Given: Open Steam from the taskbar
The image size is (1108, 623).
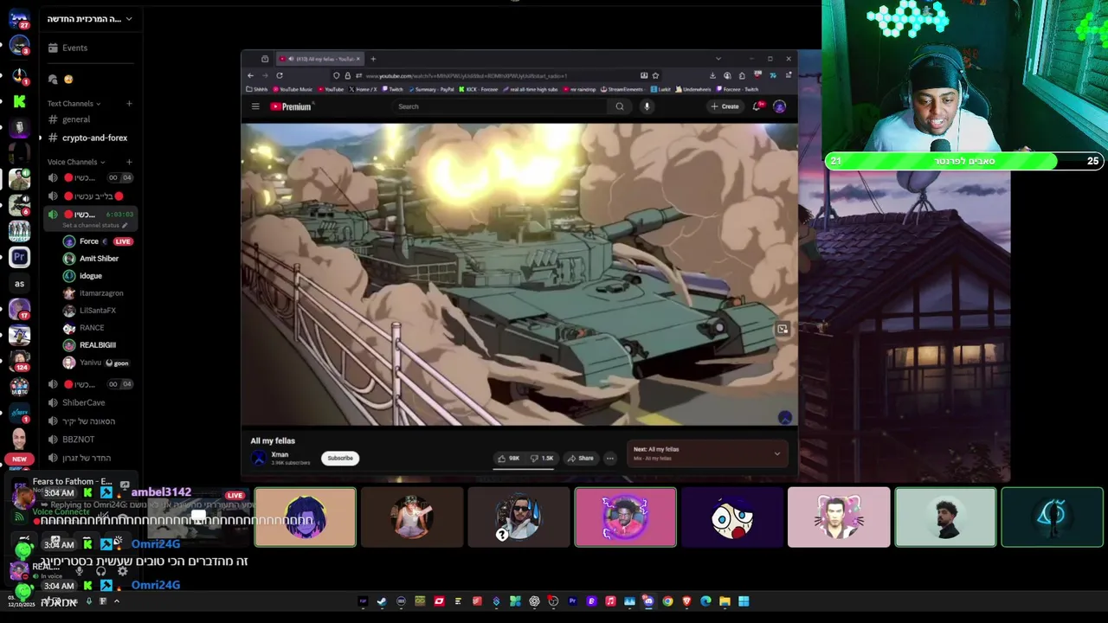Looking at the screenshot, I should click(382, 601).
